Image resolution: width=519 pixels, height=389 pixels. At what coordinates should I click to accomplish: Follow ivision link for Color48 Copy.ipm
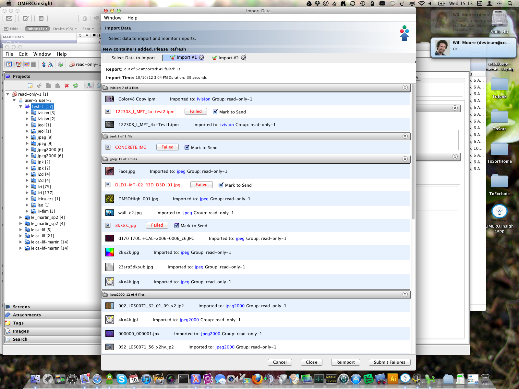(203, 99)
